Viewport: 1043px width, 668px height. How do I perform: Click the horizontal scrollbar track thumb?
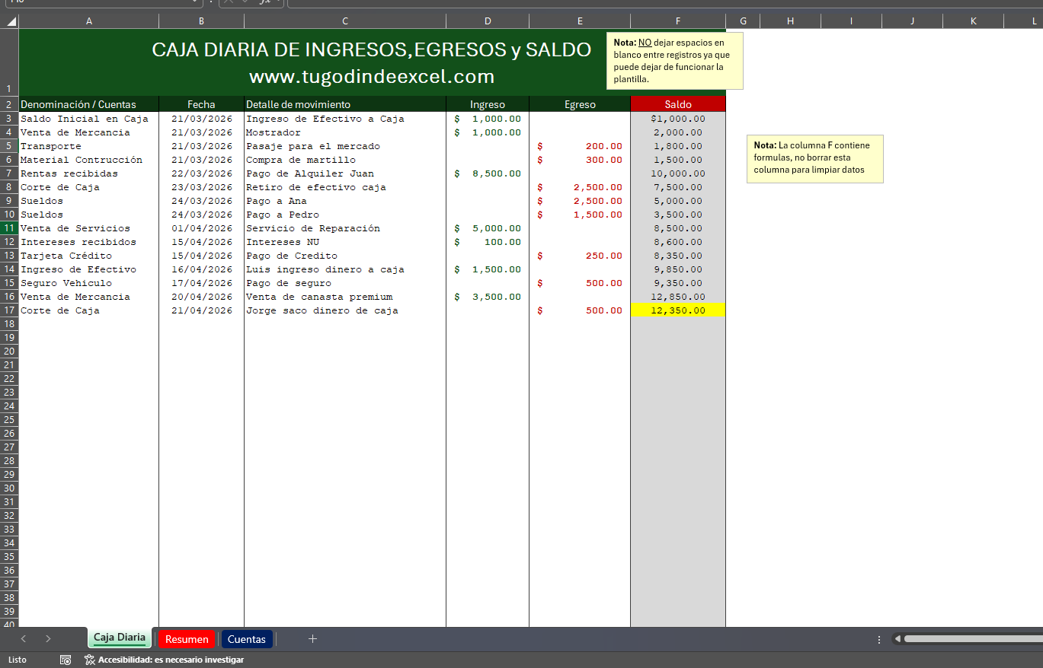[x=973, y=639]
